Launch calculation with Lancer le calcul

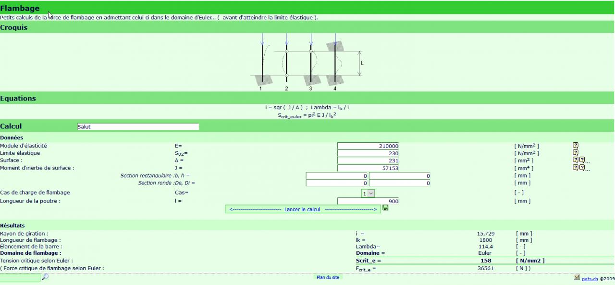303,209
